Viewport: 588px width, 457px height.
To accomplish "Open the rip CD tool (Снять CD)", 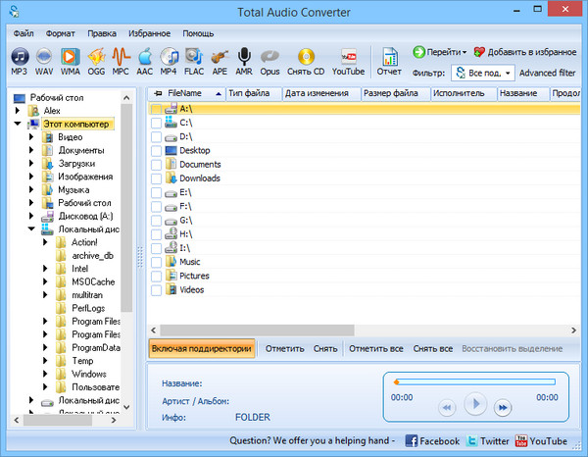I will 306,59.
